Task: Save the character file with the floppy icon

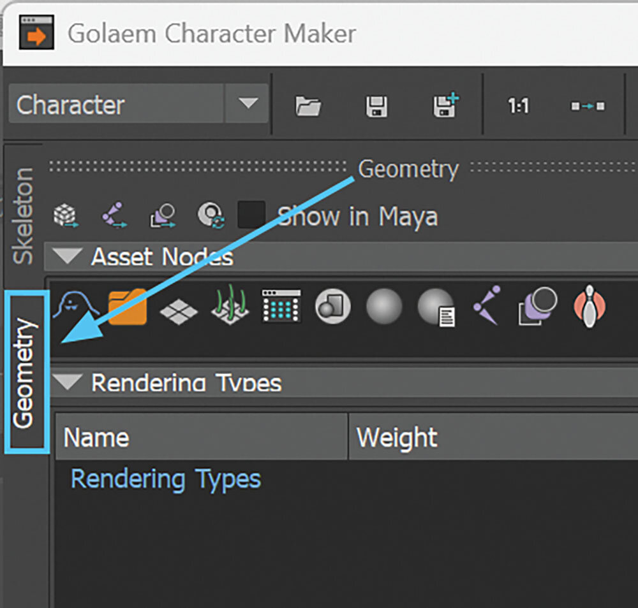Action: [376, 106]
